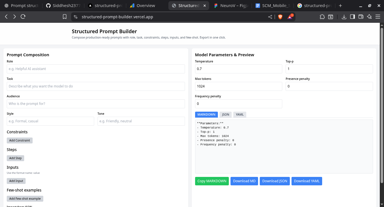
Task: Click the share icon in address bar
Action: click(x=270, y=17)
